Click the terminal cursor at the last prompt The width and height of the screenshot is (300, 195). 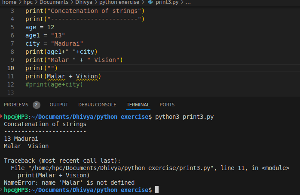click(157, 190)
